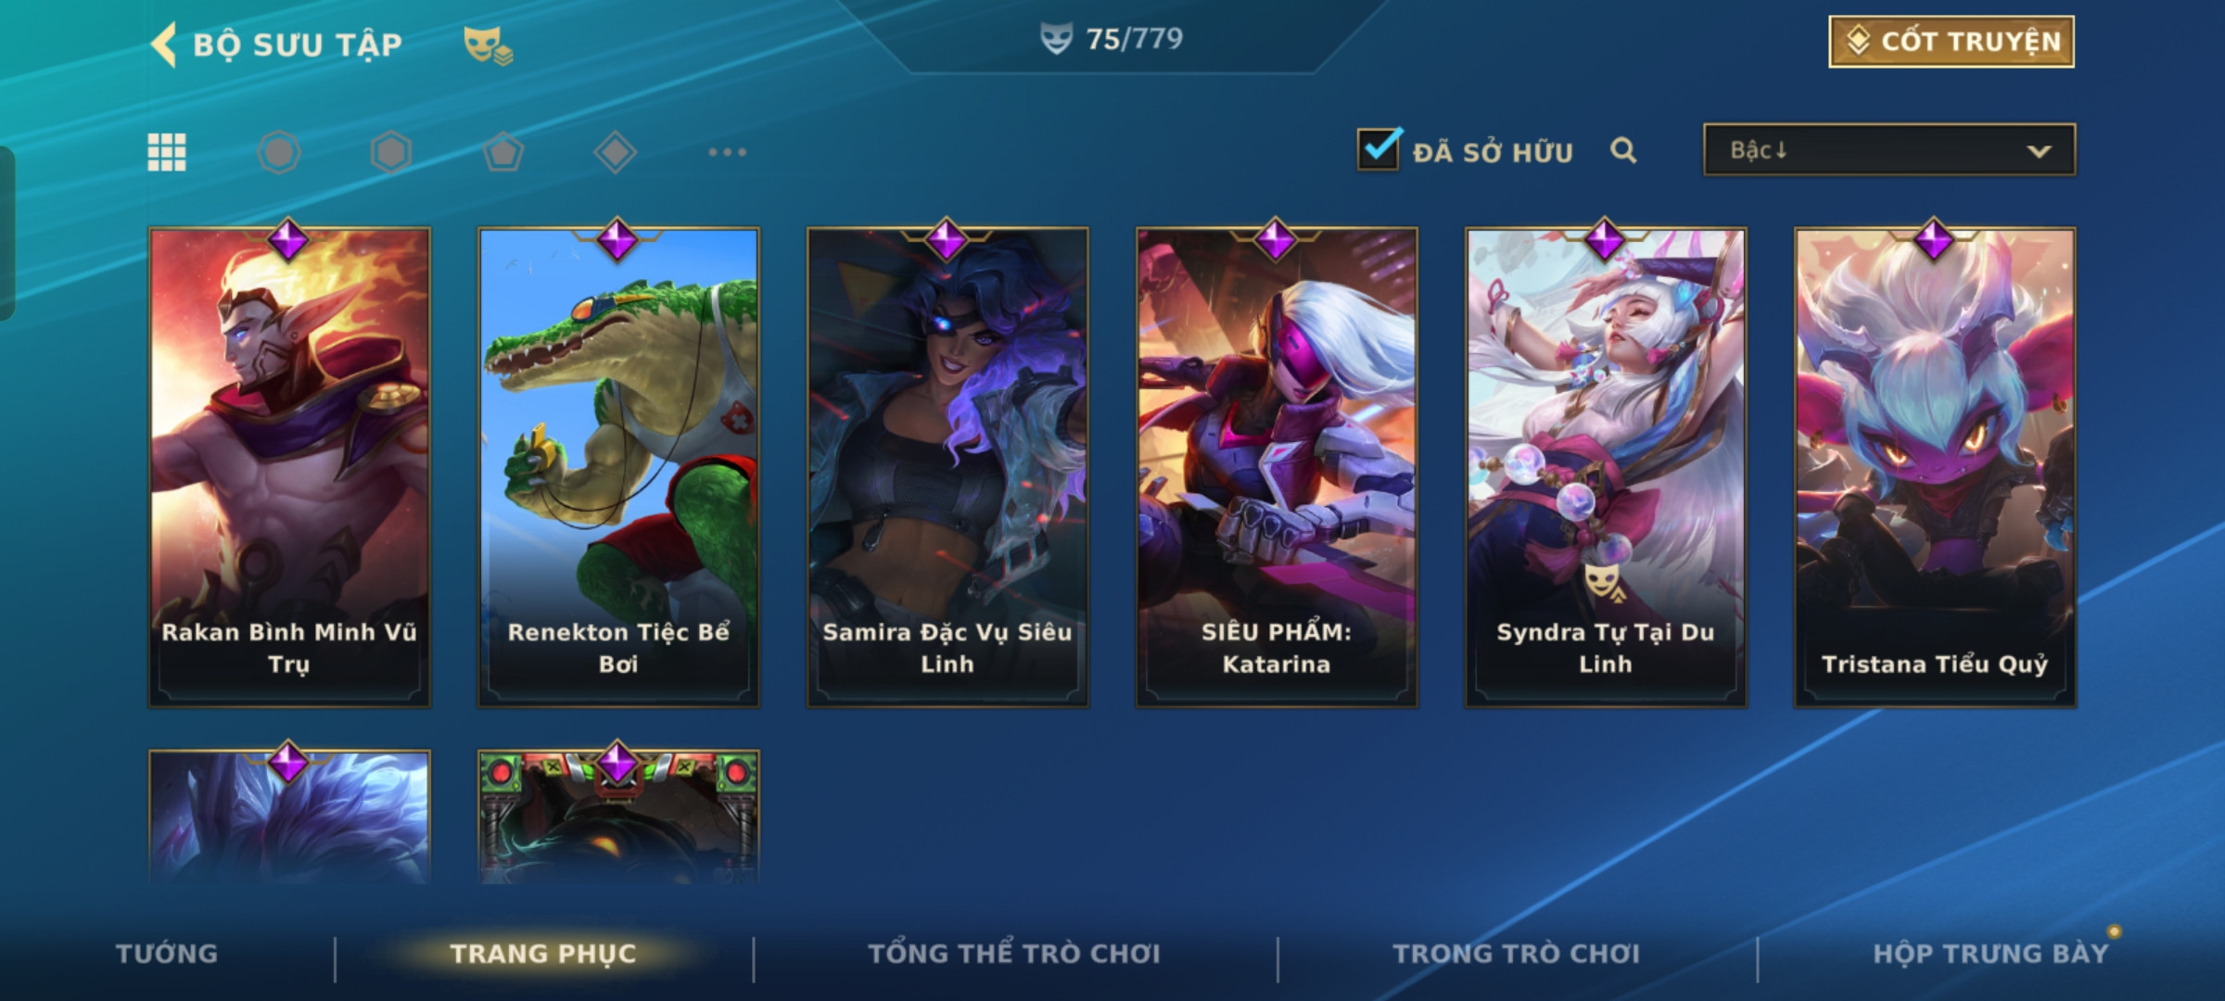Select Tristana Tiểu Quỷ skin card
The height and width of the screenshot is (1001, 2225).
pos(1935,467)
